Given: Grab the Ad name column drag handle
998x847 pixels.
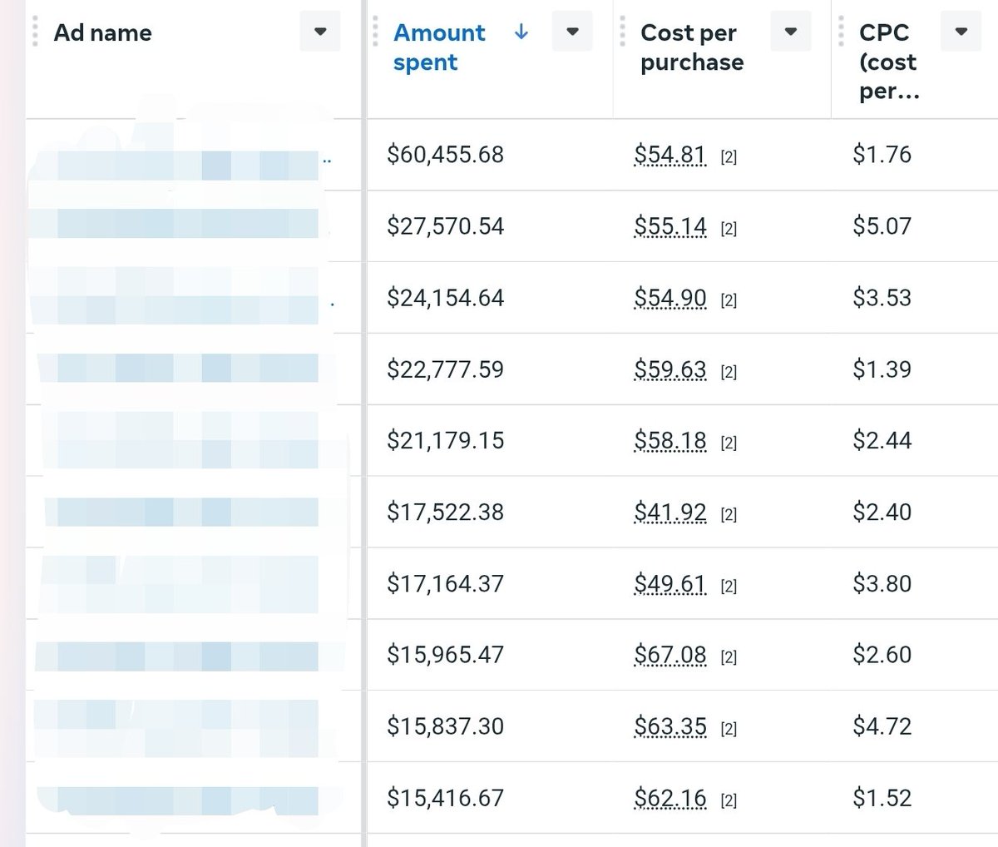Looking at the screenshot, I should coord(35,32).
